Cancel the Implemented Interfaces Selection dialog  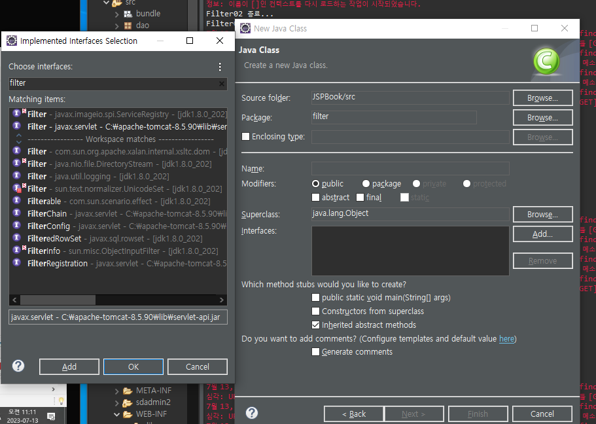coord(198,366)
